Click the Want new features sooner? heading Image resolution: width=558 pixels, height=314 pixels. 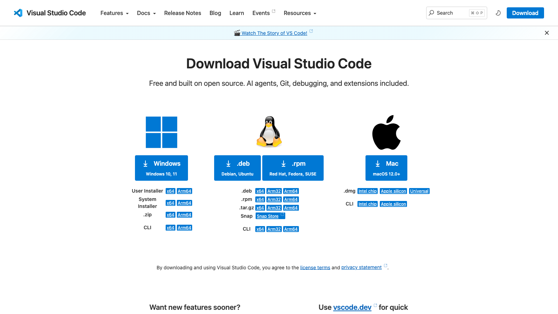click(x=195, y=307)
